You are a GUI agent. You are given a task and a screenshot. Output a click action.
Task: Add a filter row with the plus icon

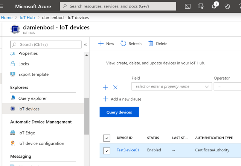(x=105, y=87)
